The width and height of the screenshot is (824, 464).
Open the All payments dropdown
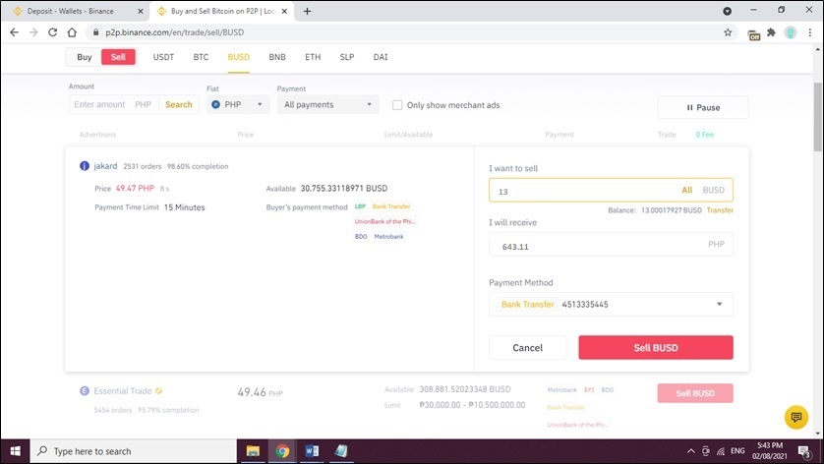tap(327, 104)
